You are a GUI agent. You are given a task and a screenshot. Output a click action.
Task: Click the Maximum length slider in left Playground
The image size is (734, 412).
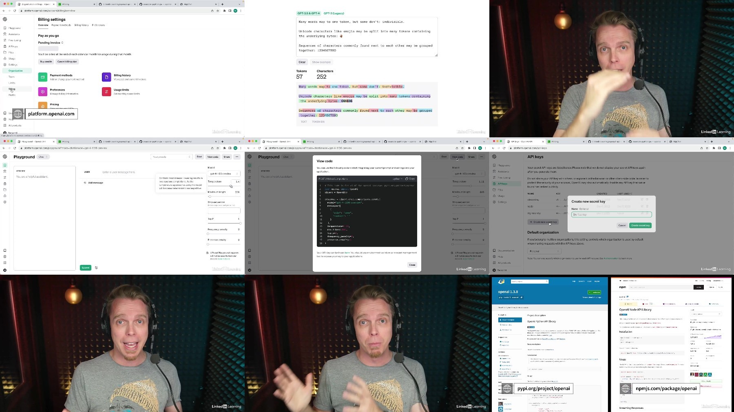(224, 196)
